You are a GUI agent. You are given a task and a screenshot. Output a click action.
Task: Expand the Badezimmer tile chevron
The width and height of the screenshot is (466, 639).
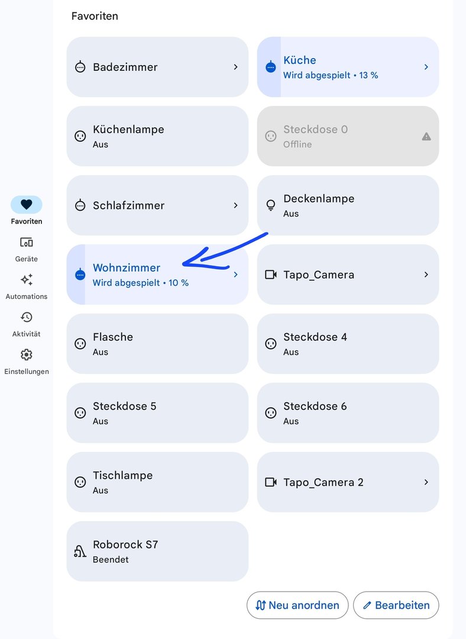[x=235, y=67]
